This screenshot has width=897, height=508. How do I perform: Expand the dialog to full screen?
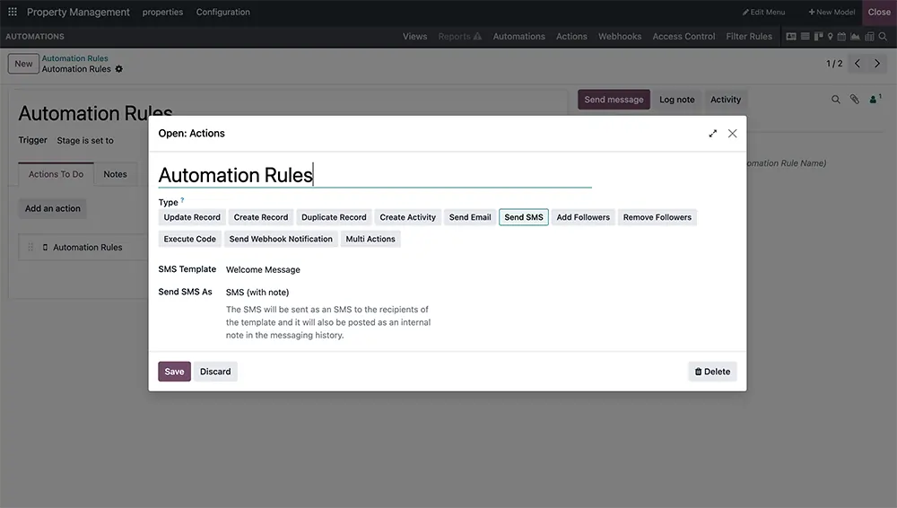[713, 134]
